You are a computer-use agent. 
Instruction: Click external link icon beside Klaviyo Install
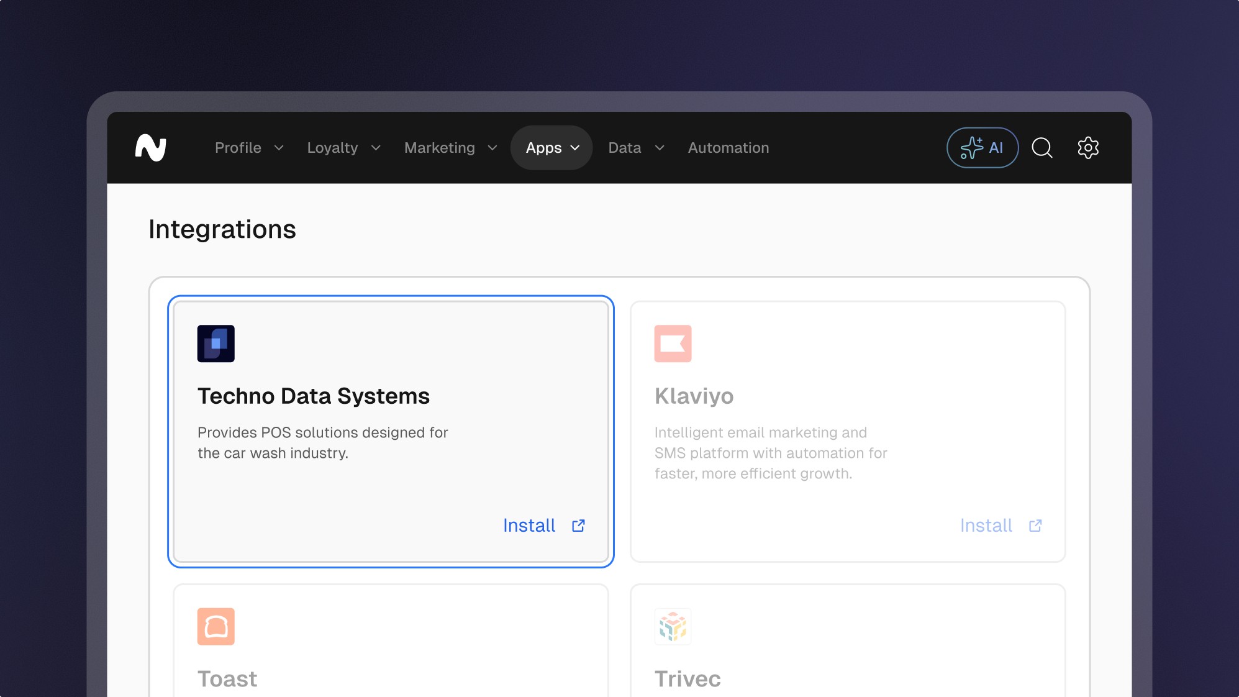[1035, 526]
